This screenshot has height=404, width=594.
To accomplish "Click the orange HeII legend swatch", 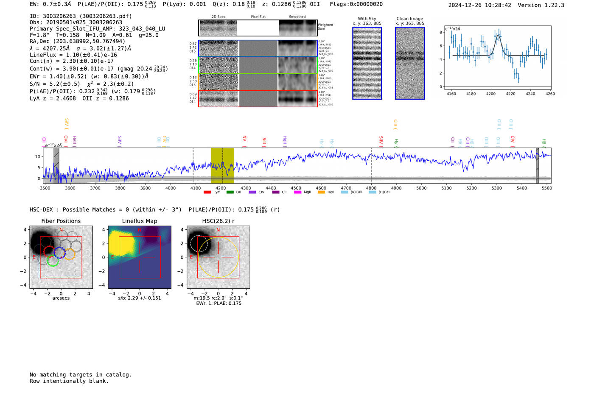I will tap(321, 192).
